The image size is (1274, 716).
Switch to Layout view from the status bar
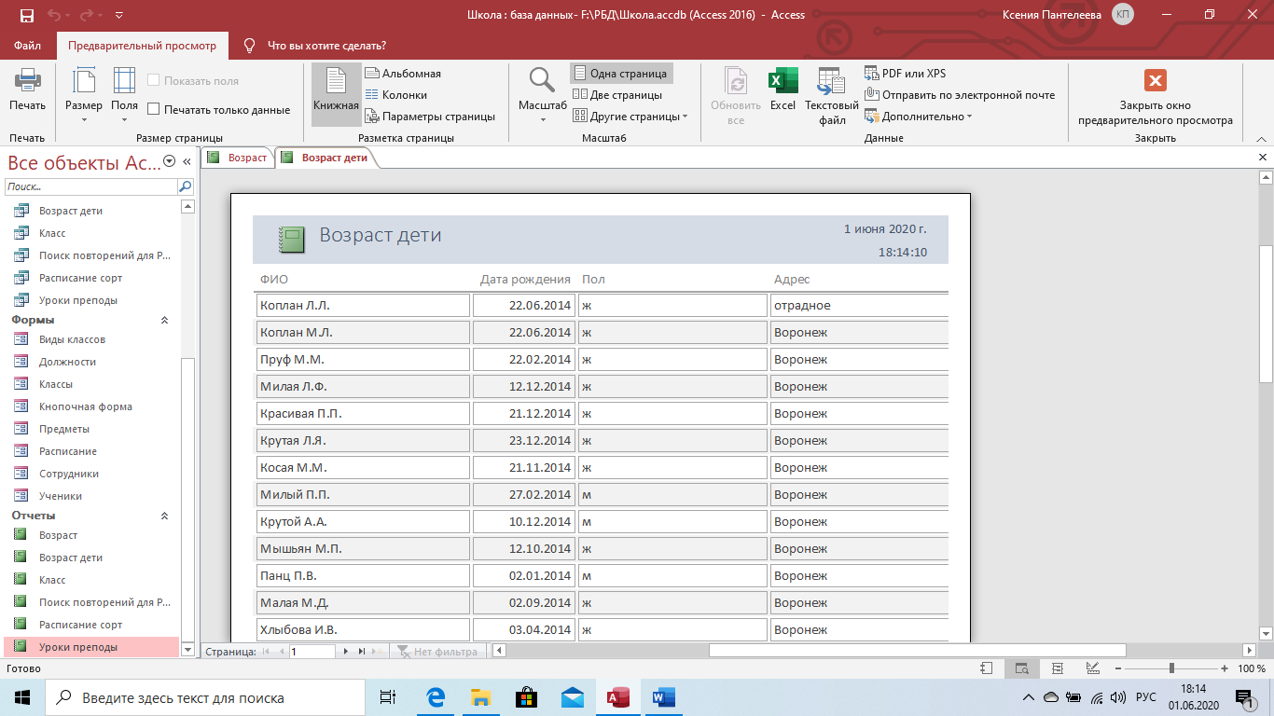click(1056, 668)
